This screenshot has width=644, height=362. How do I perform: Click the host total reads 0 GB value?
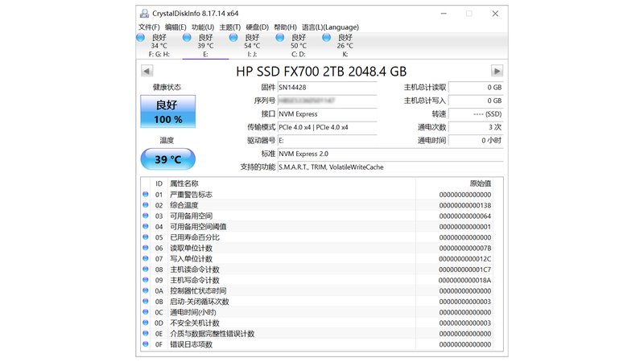pyautogui.click(x=476, y=88)
